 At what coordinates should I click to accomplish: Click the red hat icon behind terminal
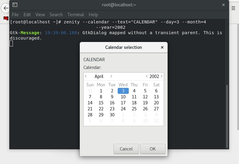click(6, 19)
